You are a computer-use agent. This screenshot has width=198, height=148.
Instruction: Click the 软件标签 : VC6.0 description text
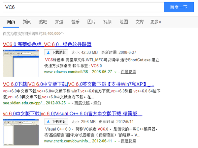coord(87,66)
